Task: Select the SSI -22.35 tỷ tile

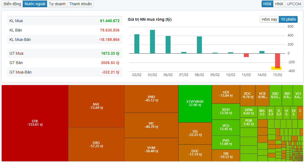Action: click(x=195, y=133)
